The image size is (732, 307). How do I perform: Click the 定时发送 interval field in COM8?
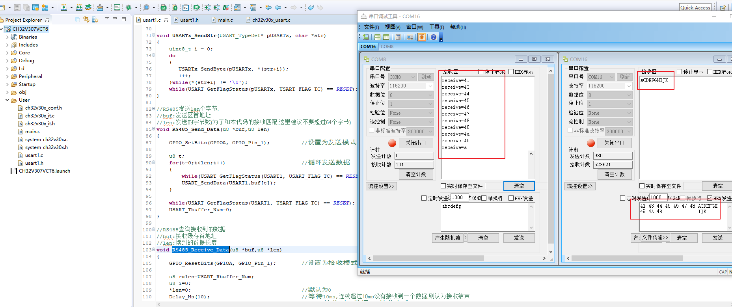pos(459,197)
